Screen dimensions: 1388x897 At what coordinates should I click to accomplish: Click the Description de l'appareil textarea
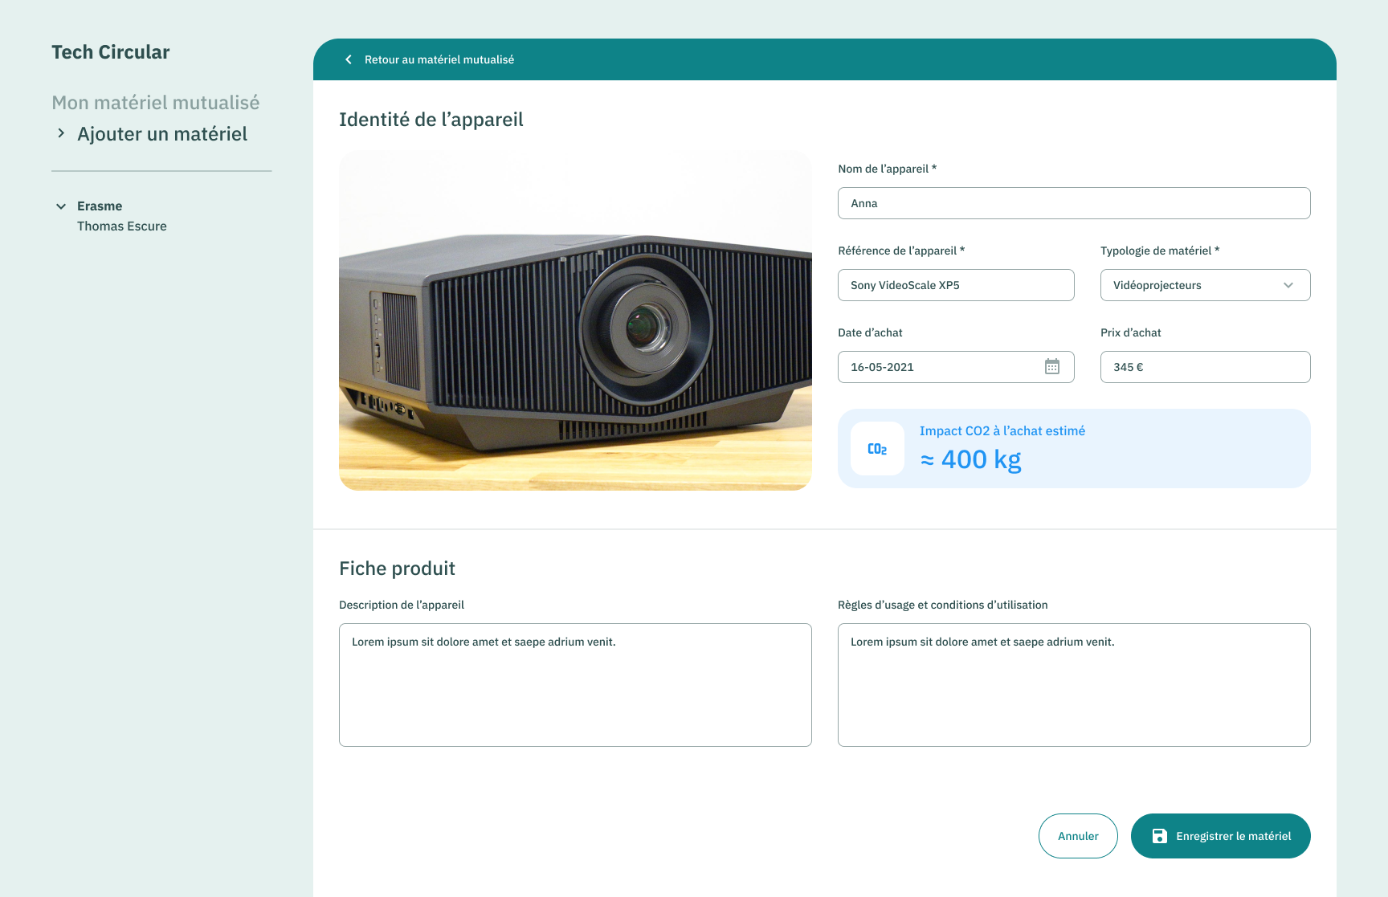575,685
